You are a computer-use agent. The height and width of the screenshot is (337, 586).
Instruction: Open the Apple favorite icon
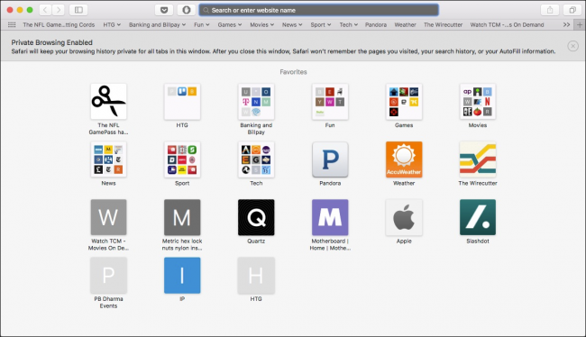point(404,217)
